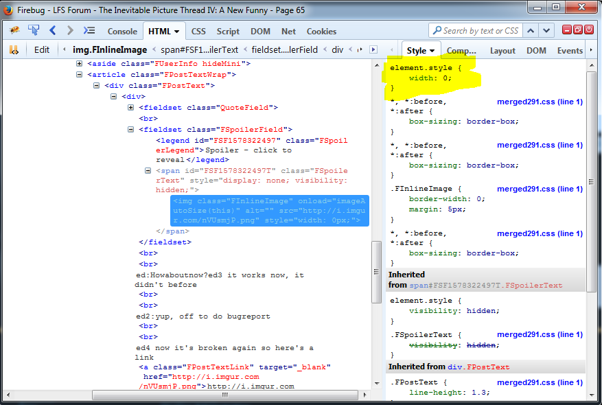Click text 'ed2:yup, off to do bugreport'
The image size is (602, 405).
tap(203, 316)
